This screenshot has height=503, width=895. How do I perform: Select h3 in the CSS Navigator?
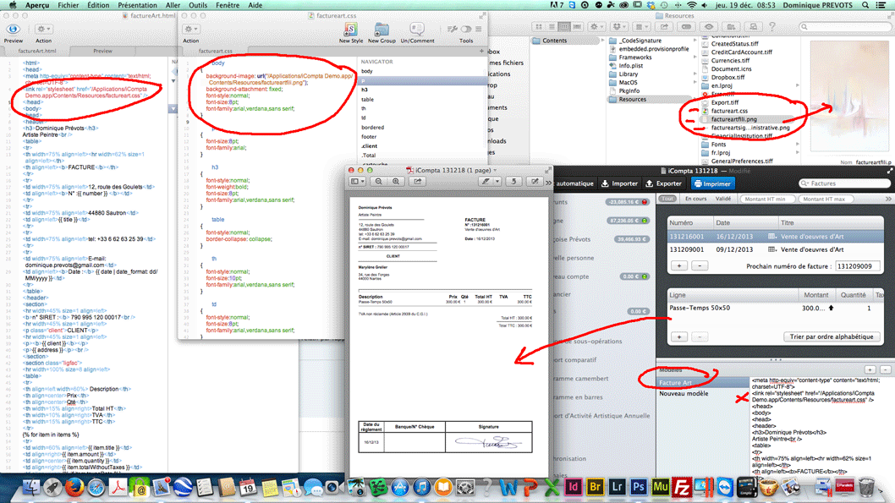click(x=364, y=90)
